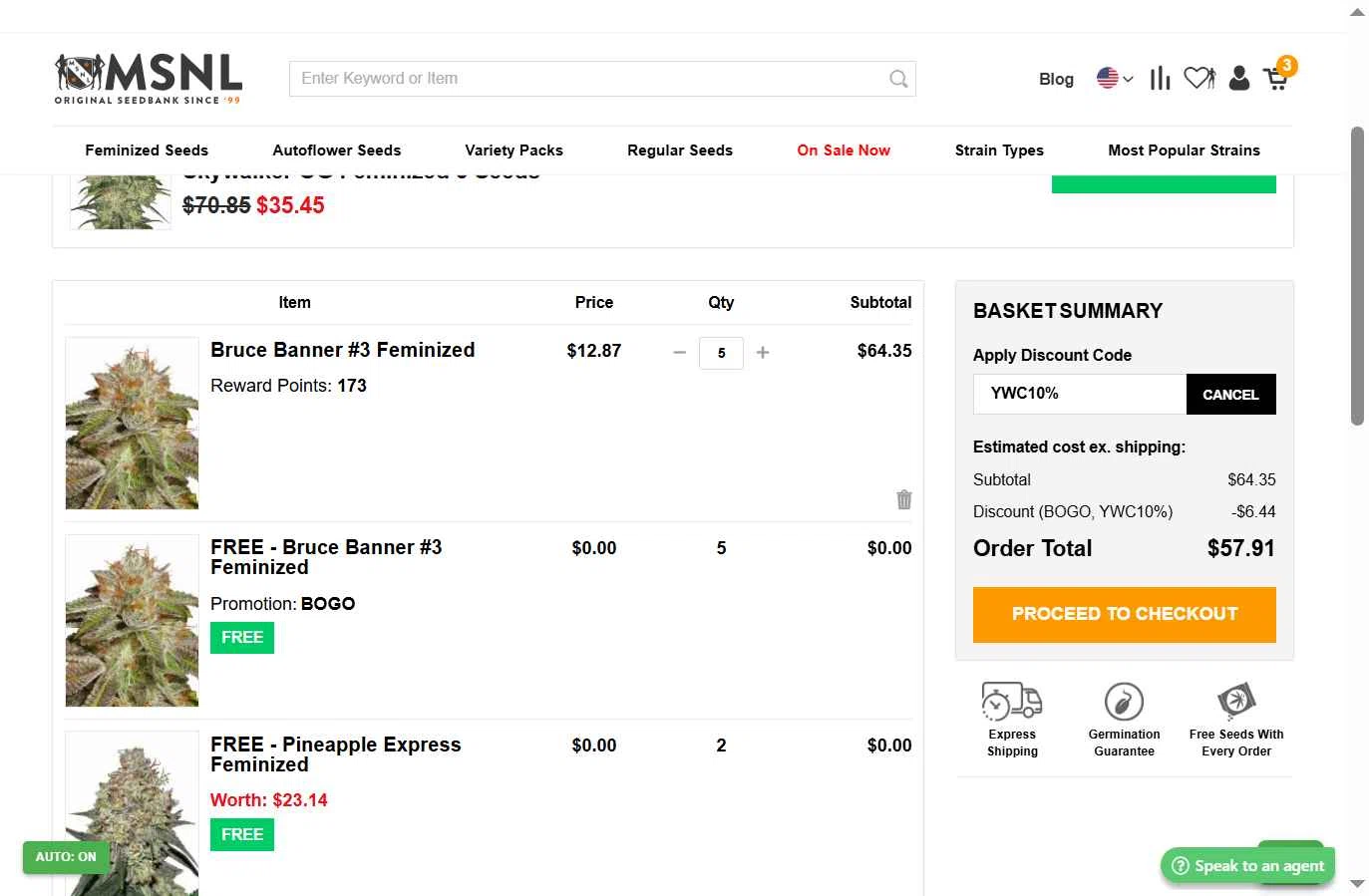Click the vertical page scrollbar thumb

point(1357,276)
